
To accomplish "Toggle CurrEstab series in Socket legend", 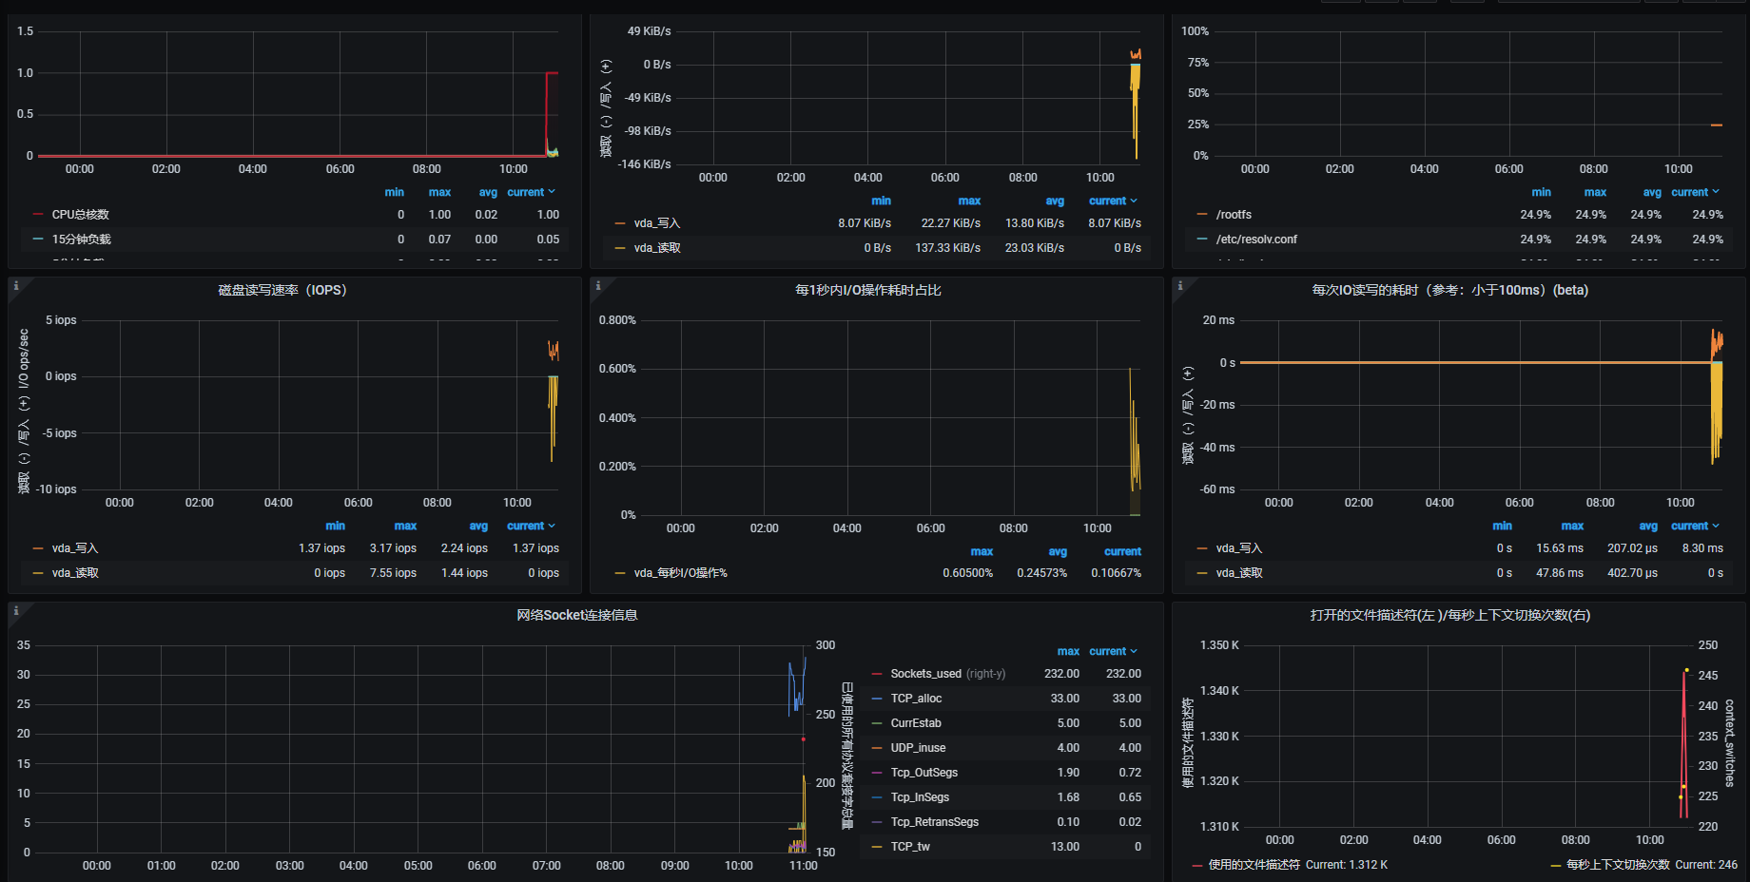I will click(x=916, y=723).
